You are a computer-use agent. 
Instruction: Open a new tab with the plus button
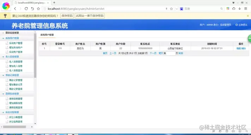pyautogui.click(x=54, y=2)
